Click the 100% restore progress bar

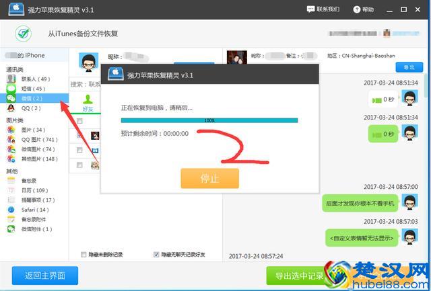click(209, 120)
